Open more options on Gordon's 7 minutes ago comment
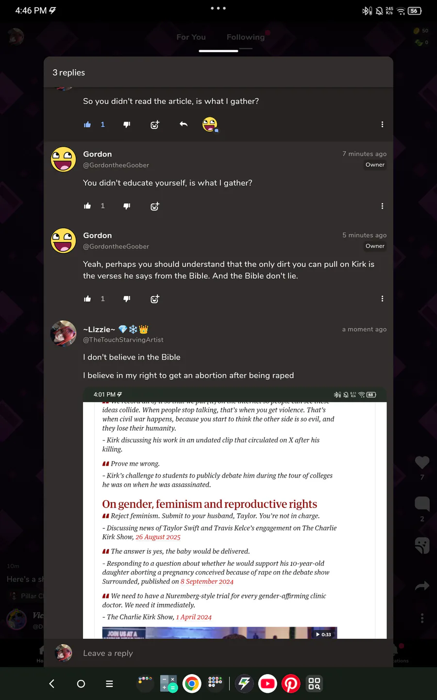The image size is (437, 700). click(x=382, y=206)
